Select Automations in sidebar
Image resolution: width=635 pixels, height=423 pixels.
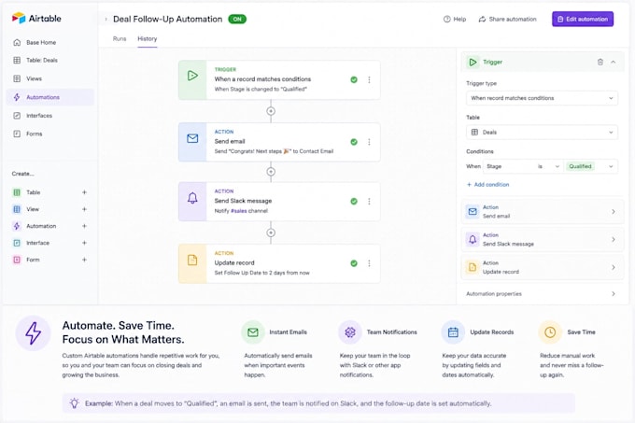pos(50,97)
